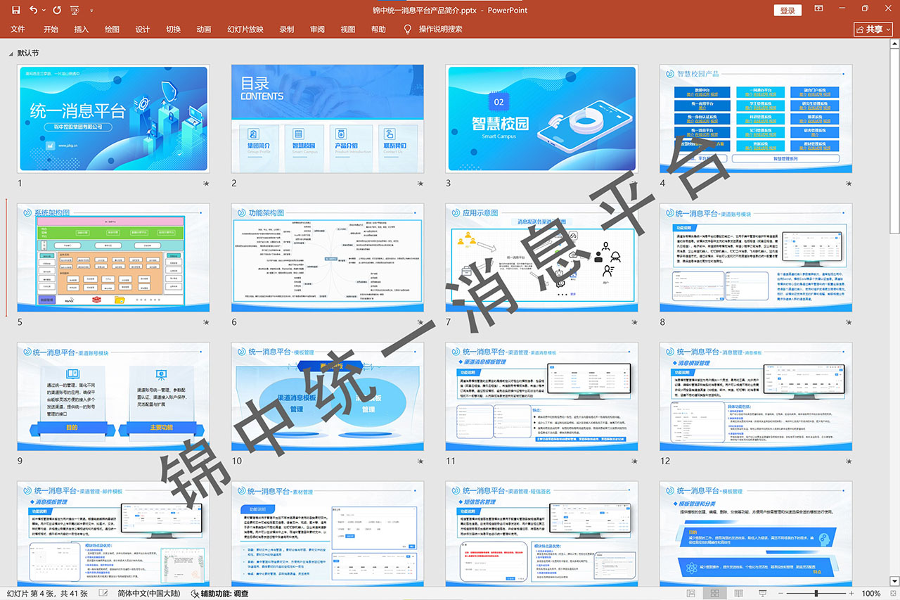
Task: Open the 绘图 ribbon tab
Action: coord(112,30)
